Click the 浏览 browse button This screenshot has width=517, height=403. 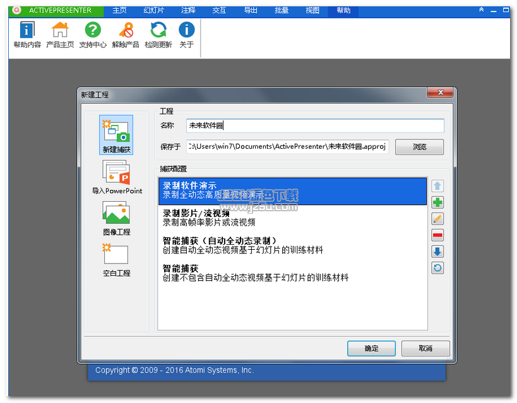pyautogui.click(x=419, y=147)
